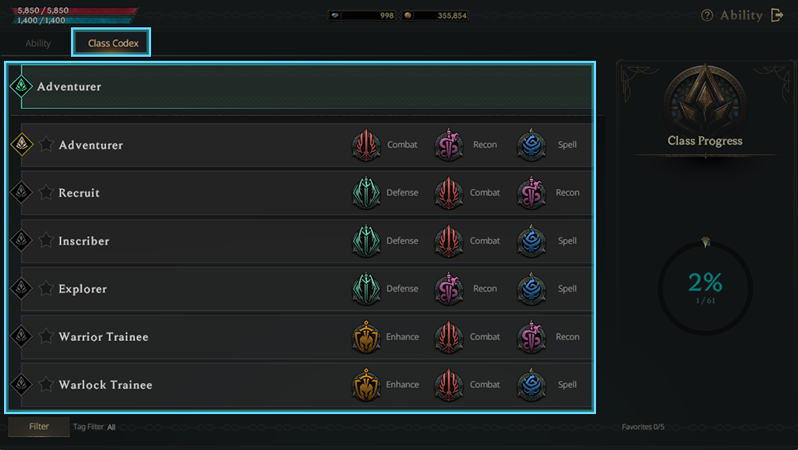
Task: Click Spell icon in Inscriber row
Action: click(x=531, y=241)
